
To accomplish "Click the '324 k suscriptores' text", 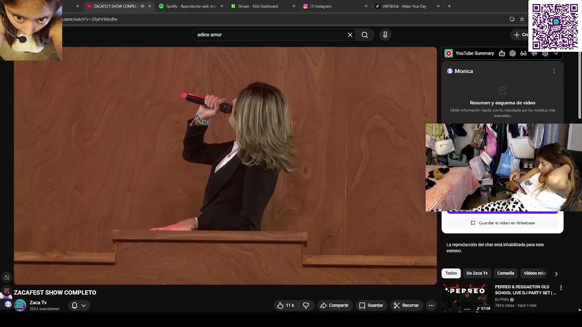I will click(x=45, y=309).
